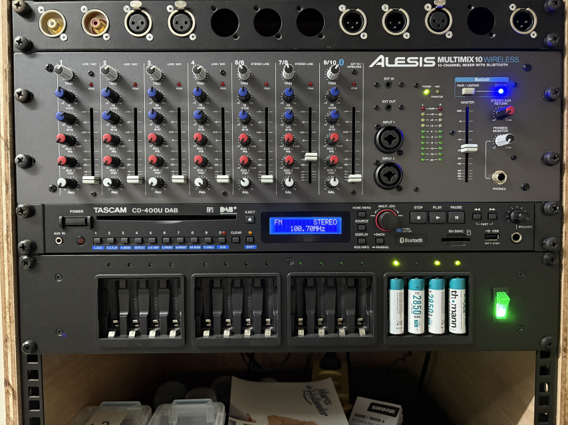Toggle the Bluetooth PAIR / UNPAIR button
This screenshot has width=568, height=425.
pyautogui.click(x=468, y=91)
